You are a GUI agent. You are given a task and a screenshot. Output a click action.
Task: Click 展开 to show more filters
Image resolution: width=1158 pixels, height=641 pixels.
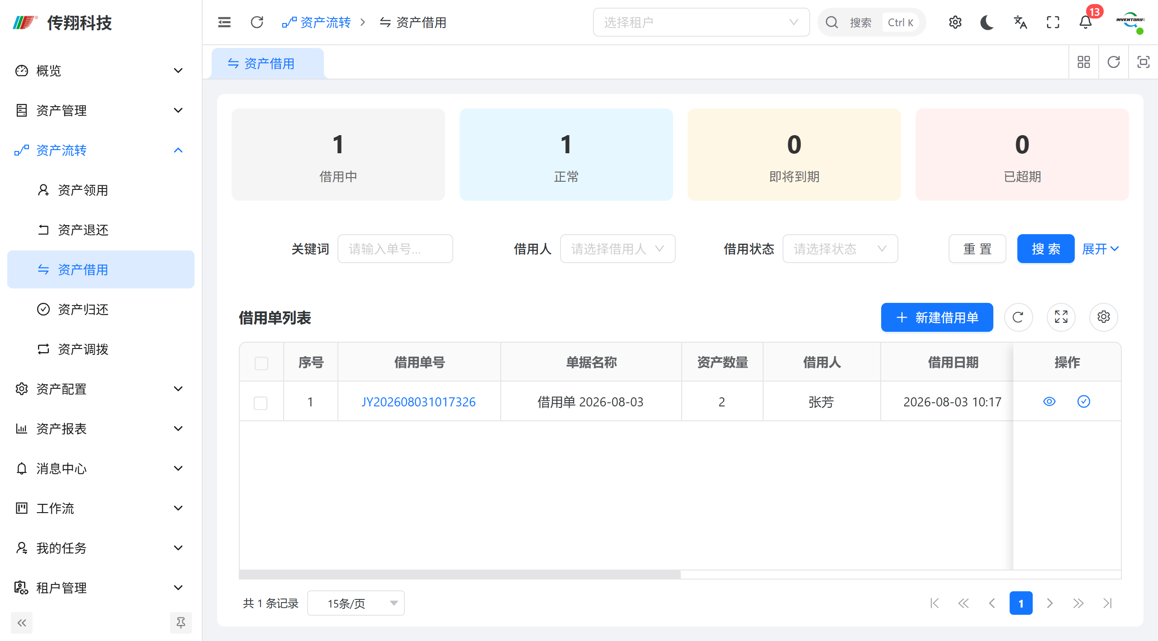pyautogui.click(x=1100, y=249)
